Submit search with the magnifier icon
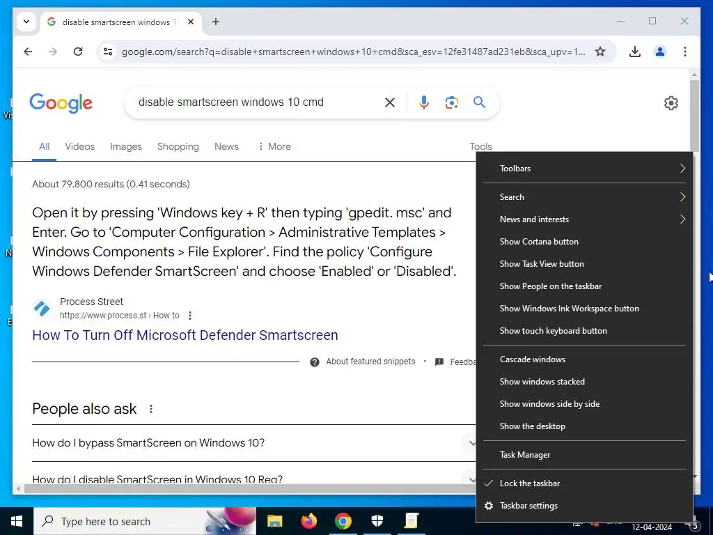Image resolution: width=713 pixels, height=535 pixels. tap(479, 102)
